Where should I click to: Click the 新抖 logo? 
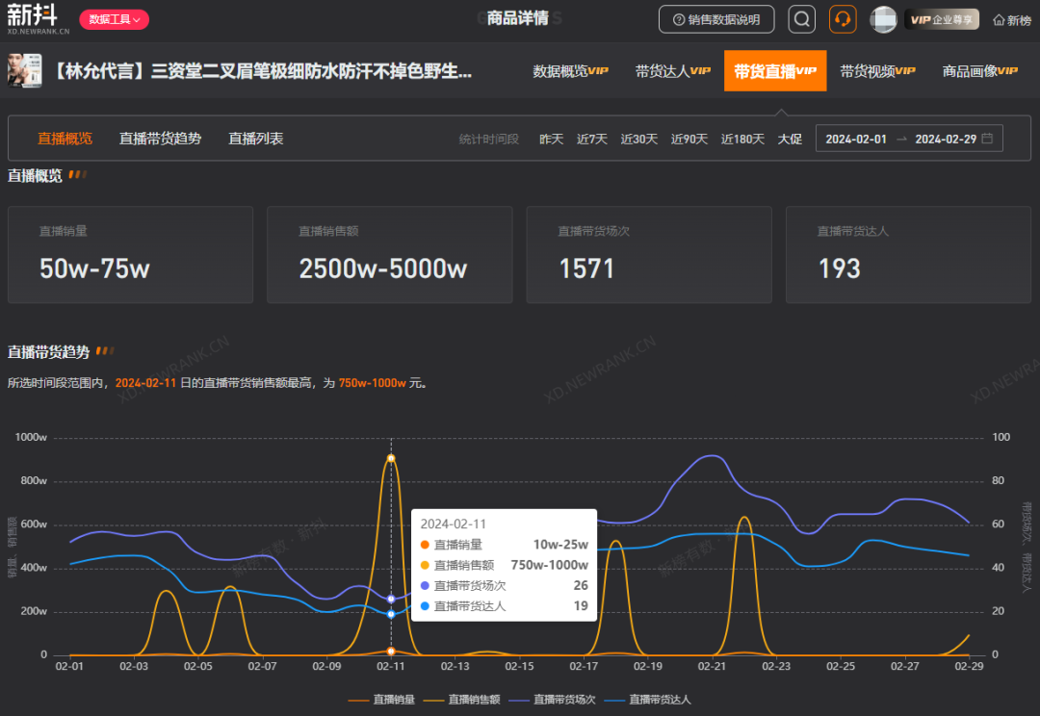38,18
